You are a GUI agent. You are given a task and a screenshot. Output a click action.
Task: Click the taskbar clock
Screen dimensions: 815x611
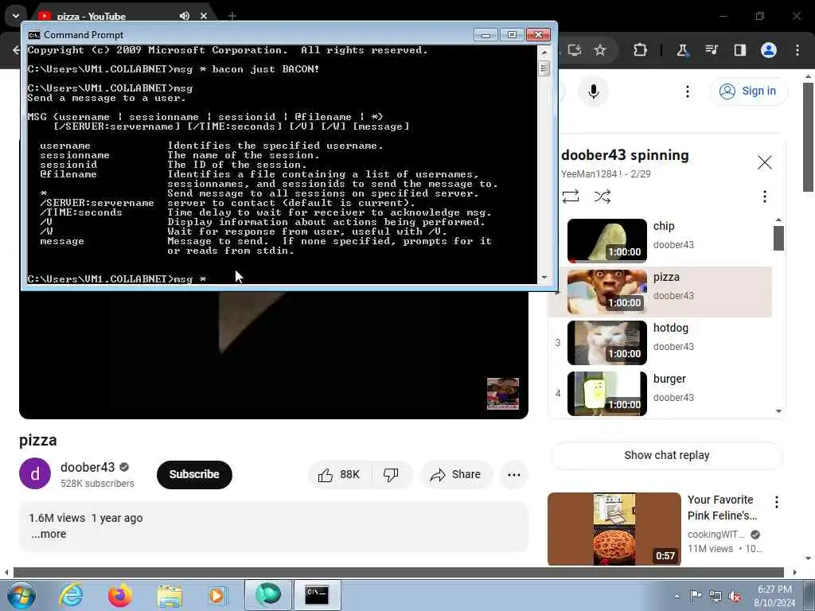coord(774,596)
